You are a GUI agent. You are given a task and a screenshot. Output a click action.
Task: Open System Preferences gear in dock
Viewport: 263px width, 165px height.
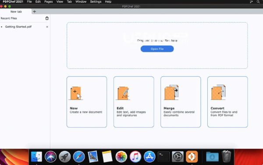(x=178, y=157)
